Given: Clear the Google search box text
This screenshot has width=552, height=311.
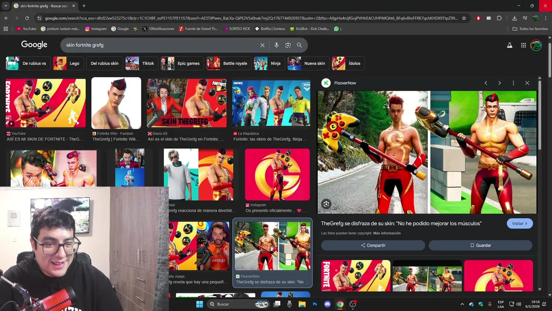Looking at the screenshot, I should tap(262, 45).
